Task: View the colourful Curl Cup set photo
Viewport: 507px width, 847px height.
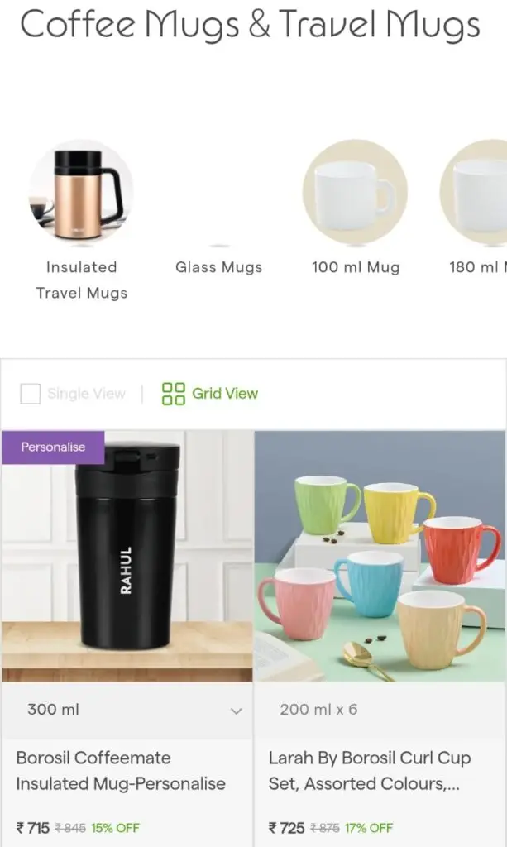Action: pos(380,556)
